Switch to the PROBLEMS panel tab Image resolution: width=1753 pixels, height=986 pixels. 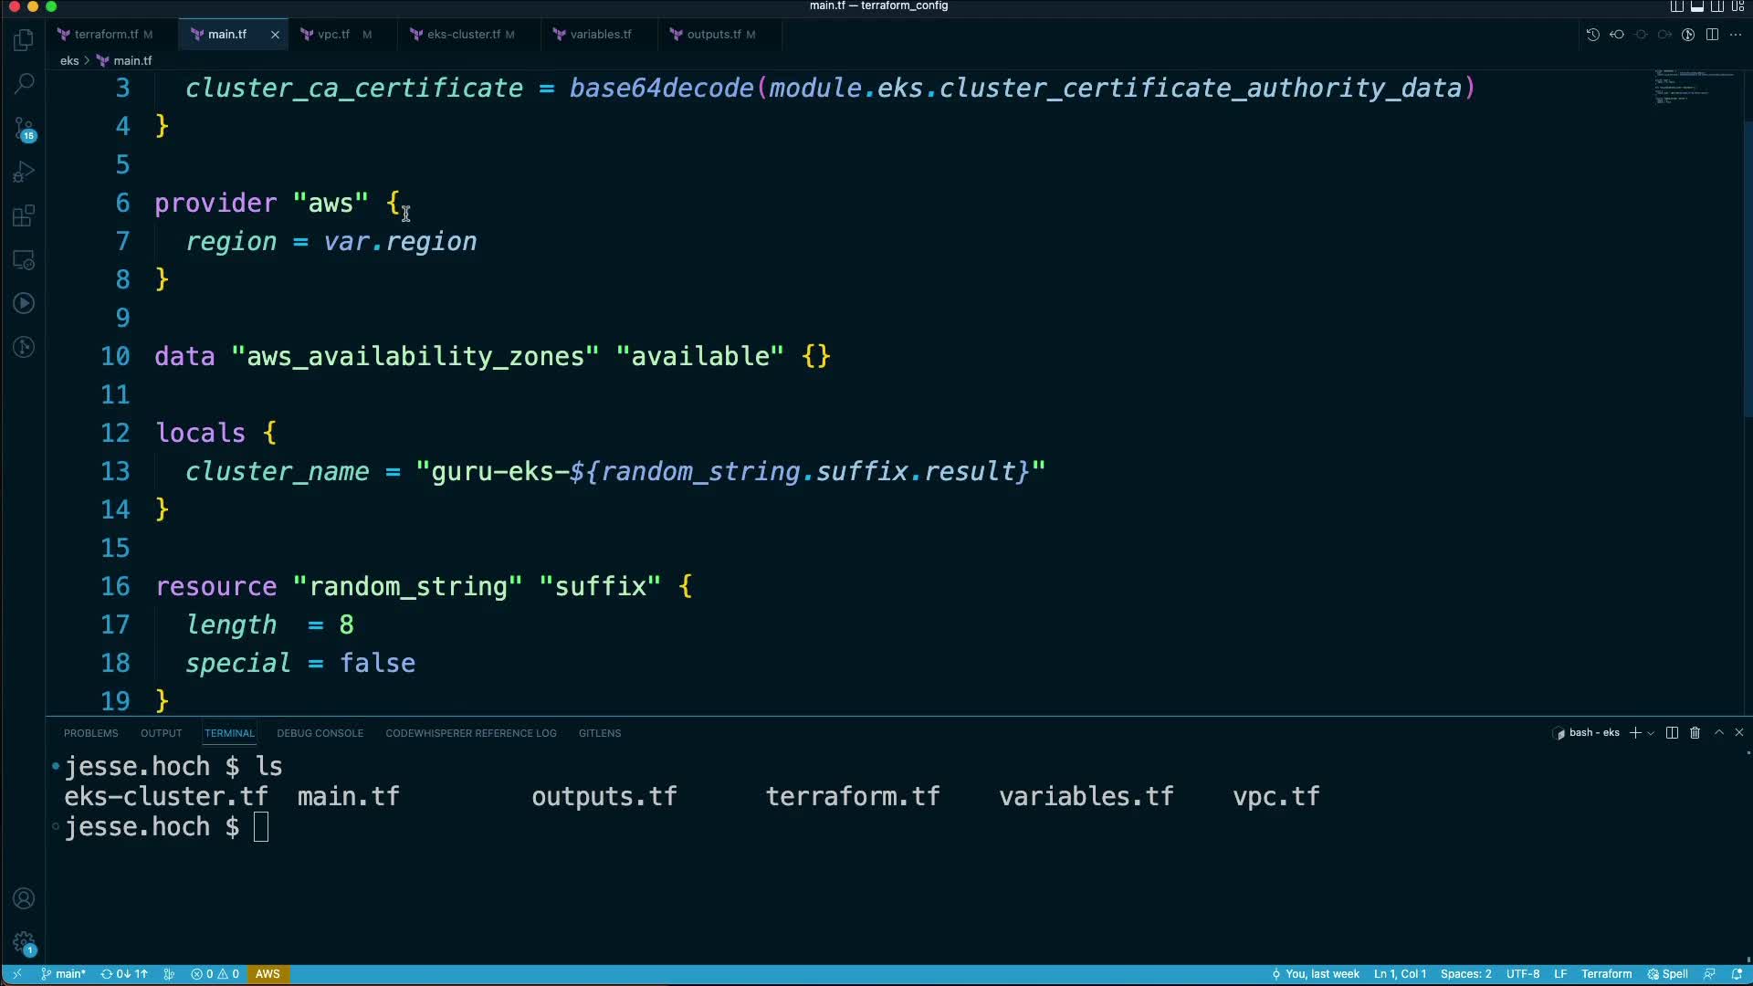click(90, 733)
